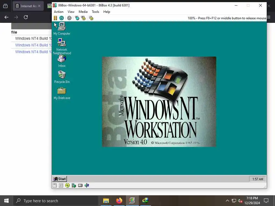This screenshot has height=206, width=275.
Task: Click the 'Type here to search' box
Action: [x=56, y=201]
